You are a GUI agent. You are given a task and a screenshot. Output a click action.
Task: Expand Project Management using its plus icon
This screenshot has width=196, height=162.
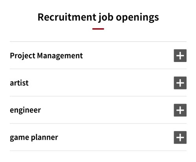pos(180,56)
